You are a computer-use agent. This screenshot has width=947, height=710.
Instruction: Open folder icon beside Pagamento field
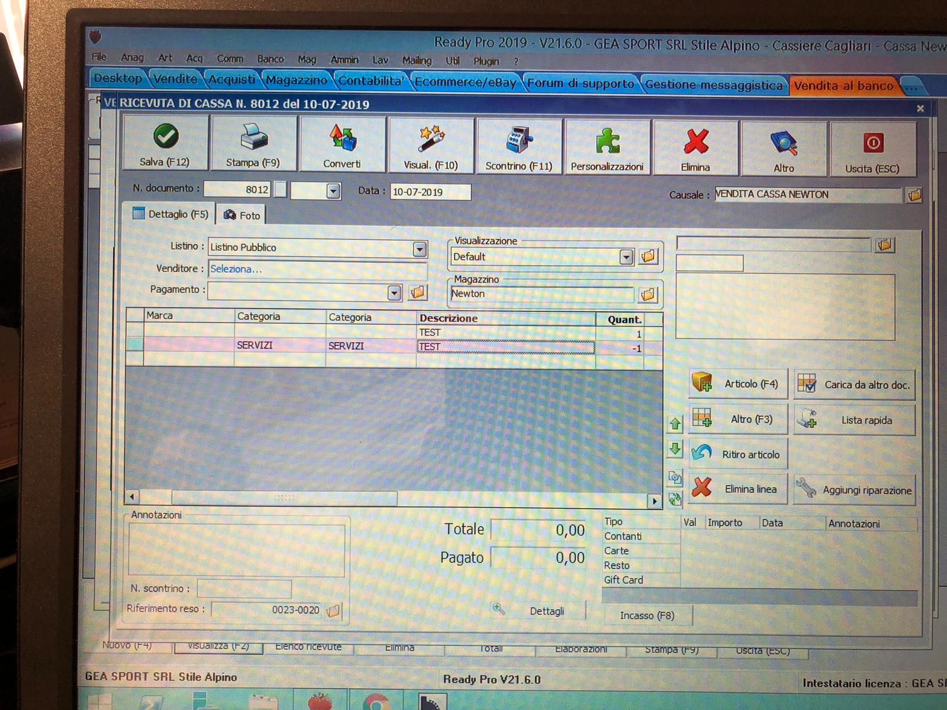(x=417, y=292)
